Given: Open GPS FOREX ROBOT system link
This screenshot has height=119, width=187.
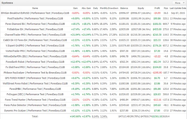Looking at the screenshot, I should click(x=35, y=78).
